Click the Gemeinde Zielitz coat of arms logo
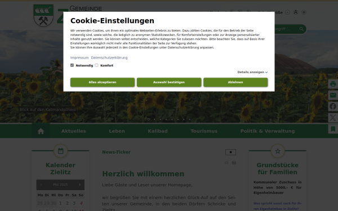338x211 pixels. 43,16
